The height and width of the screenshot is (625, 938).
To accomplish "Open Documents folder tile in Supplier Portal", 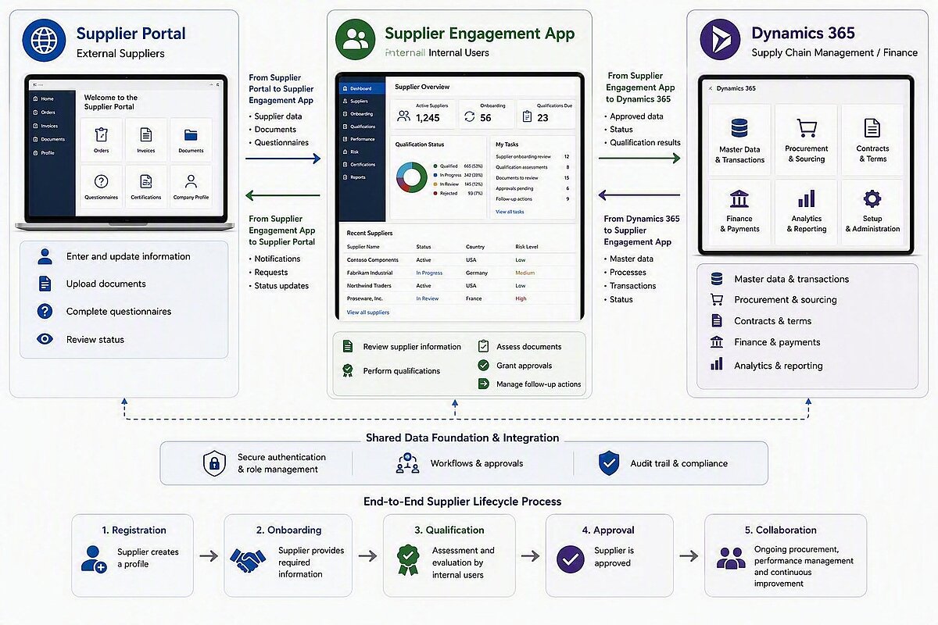I will point(191,139).
